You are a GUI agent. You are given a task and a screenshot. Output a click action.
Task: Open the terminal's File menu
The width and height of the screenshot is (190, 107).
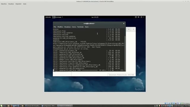pos(55,27)
